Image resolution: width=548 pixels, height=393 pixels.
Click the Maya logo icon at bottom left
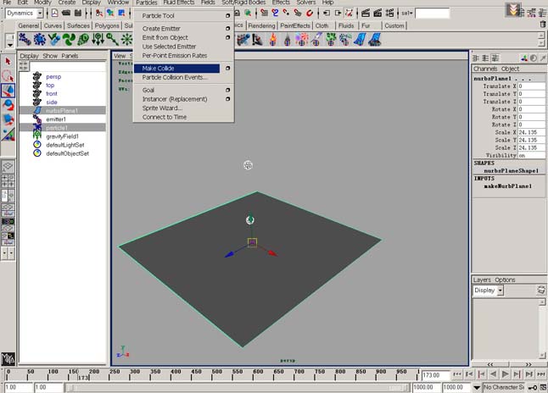pos(8,358)
